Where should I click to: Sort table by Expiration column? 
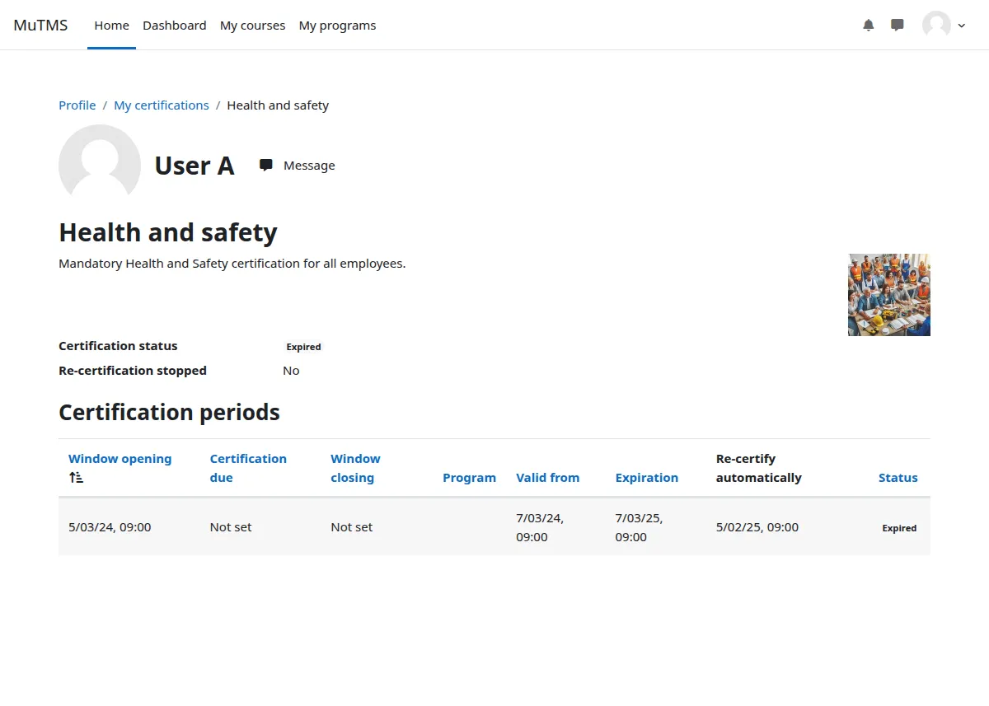pyautogui.click(x=646, y=478)
